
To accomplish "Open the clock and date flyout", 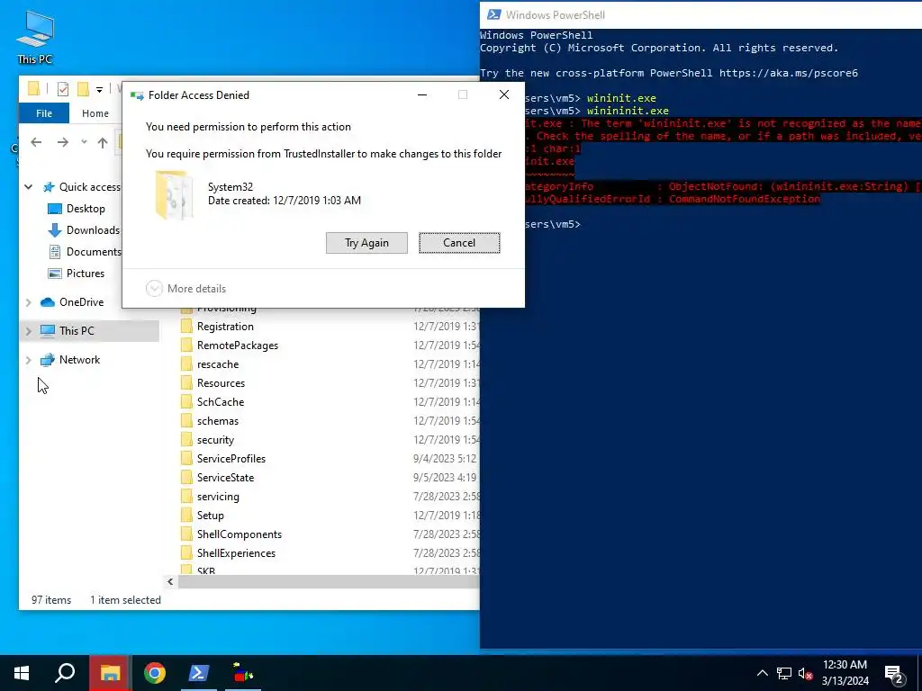I will point(845,673).
